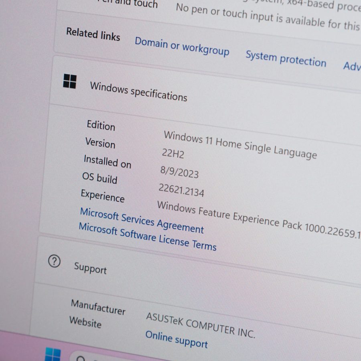Select the Edition label
This screenshot has height=361, width=361.
101,126
